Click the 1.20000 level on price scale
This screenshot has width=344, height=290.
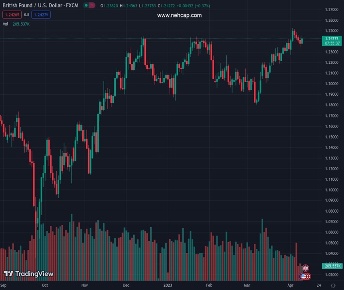click(x=332, y=84)
